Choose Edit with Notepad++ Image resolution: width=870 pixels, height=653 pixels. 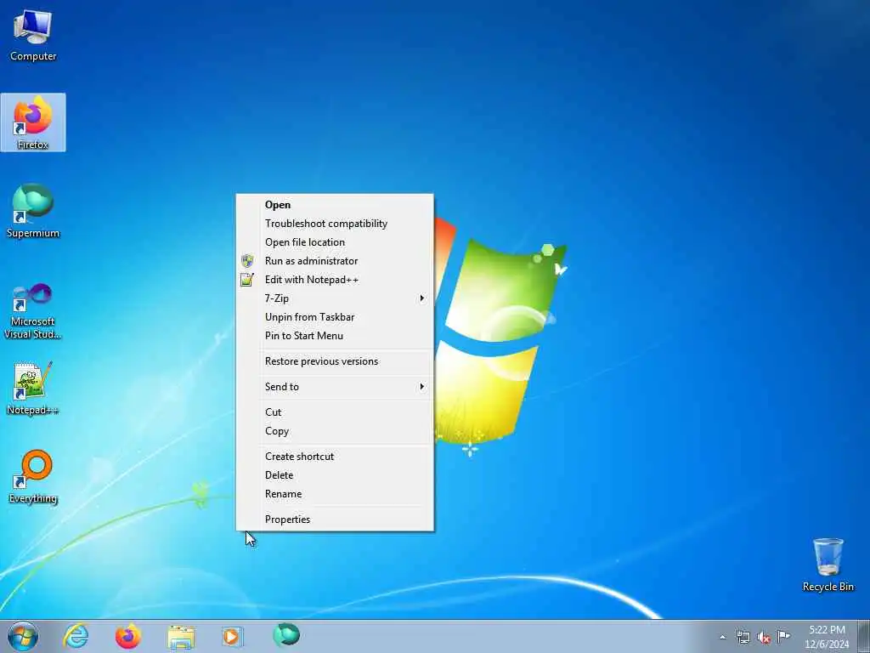coord(335,280)
